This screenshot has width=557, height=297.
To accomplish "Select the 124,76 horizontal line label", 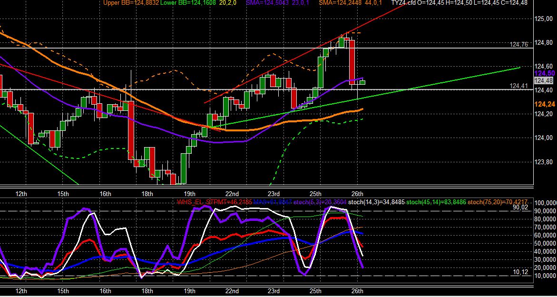I will [x=518, y=44].
